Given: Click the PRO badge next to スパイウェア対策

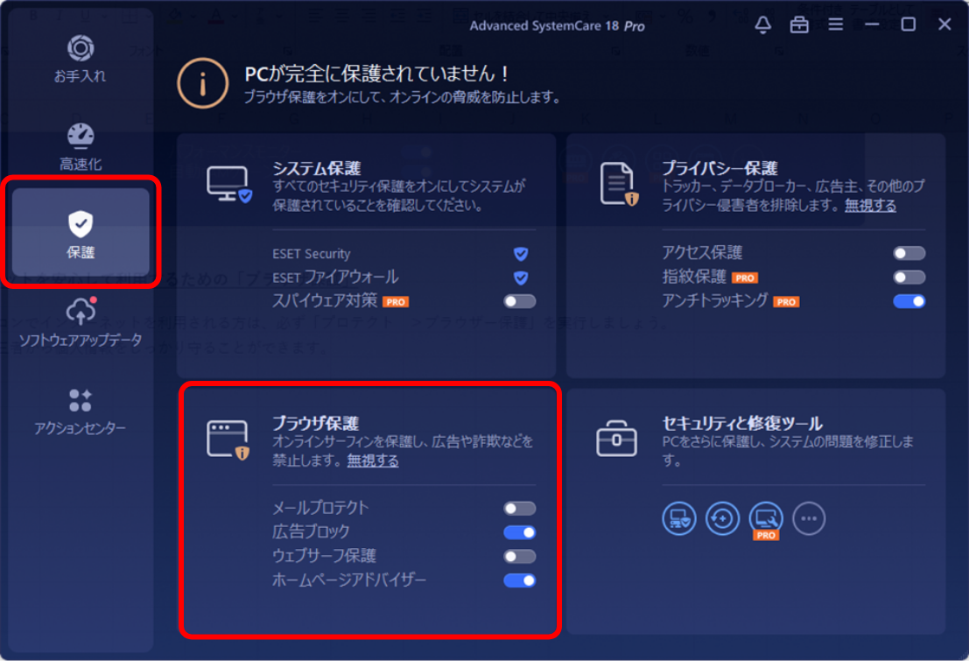Looking at the screenshot, I should (396, 302).
